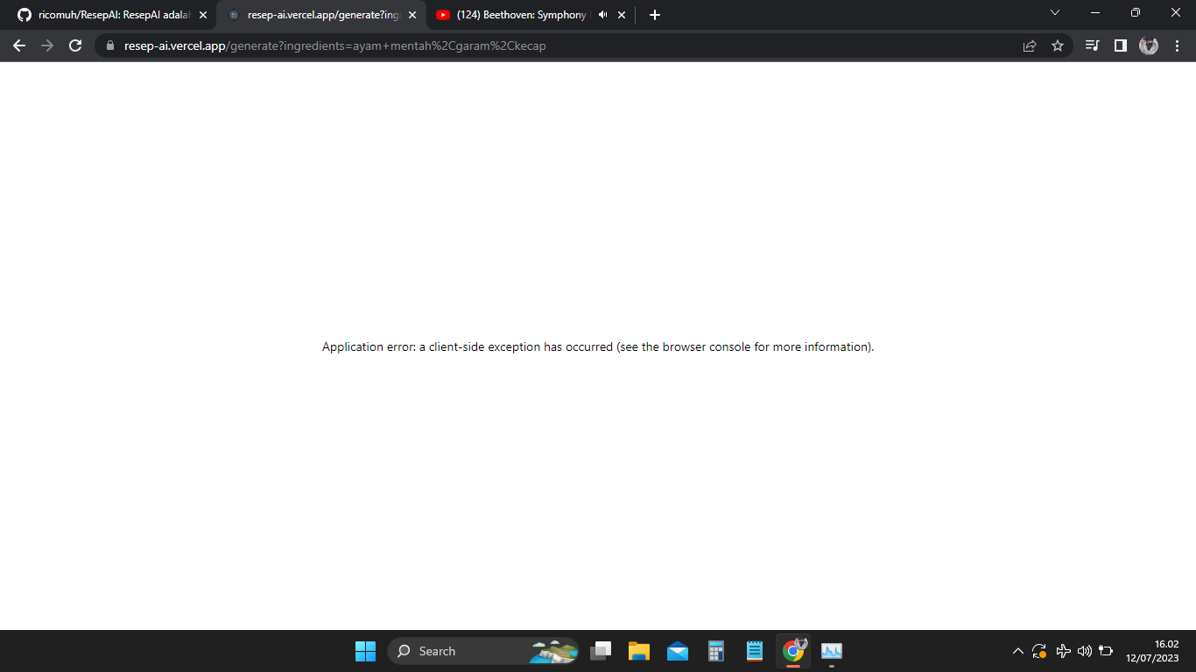Reload the resep-ai page
Image resolution: width=1196 pixels, height=672 pixels.
(x=74, y=45)
